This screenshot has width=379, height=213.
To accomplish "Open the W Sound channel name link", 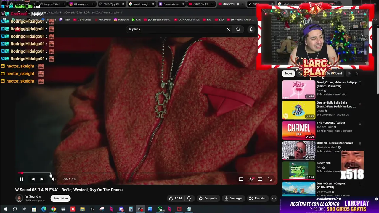I will coord(32,196).
